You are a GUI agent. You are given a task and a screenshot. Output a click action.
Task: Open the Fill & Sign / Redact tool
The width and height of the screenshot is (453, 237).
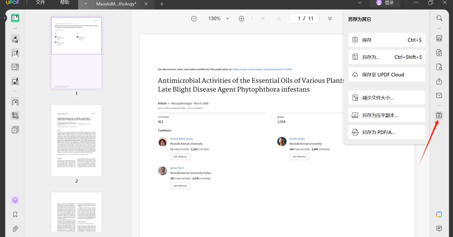coord(15,81)
